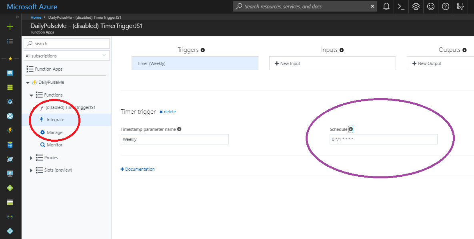Open the Notifications bell icon
The width and height of the screenshot is (474, 239).
[x=386, y=7]
